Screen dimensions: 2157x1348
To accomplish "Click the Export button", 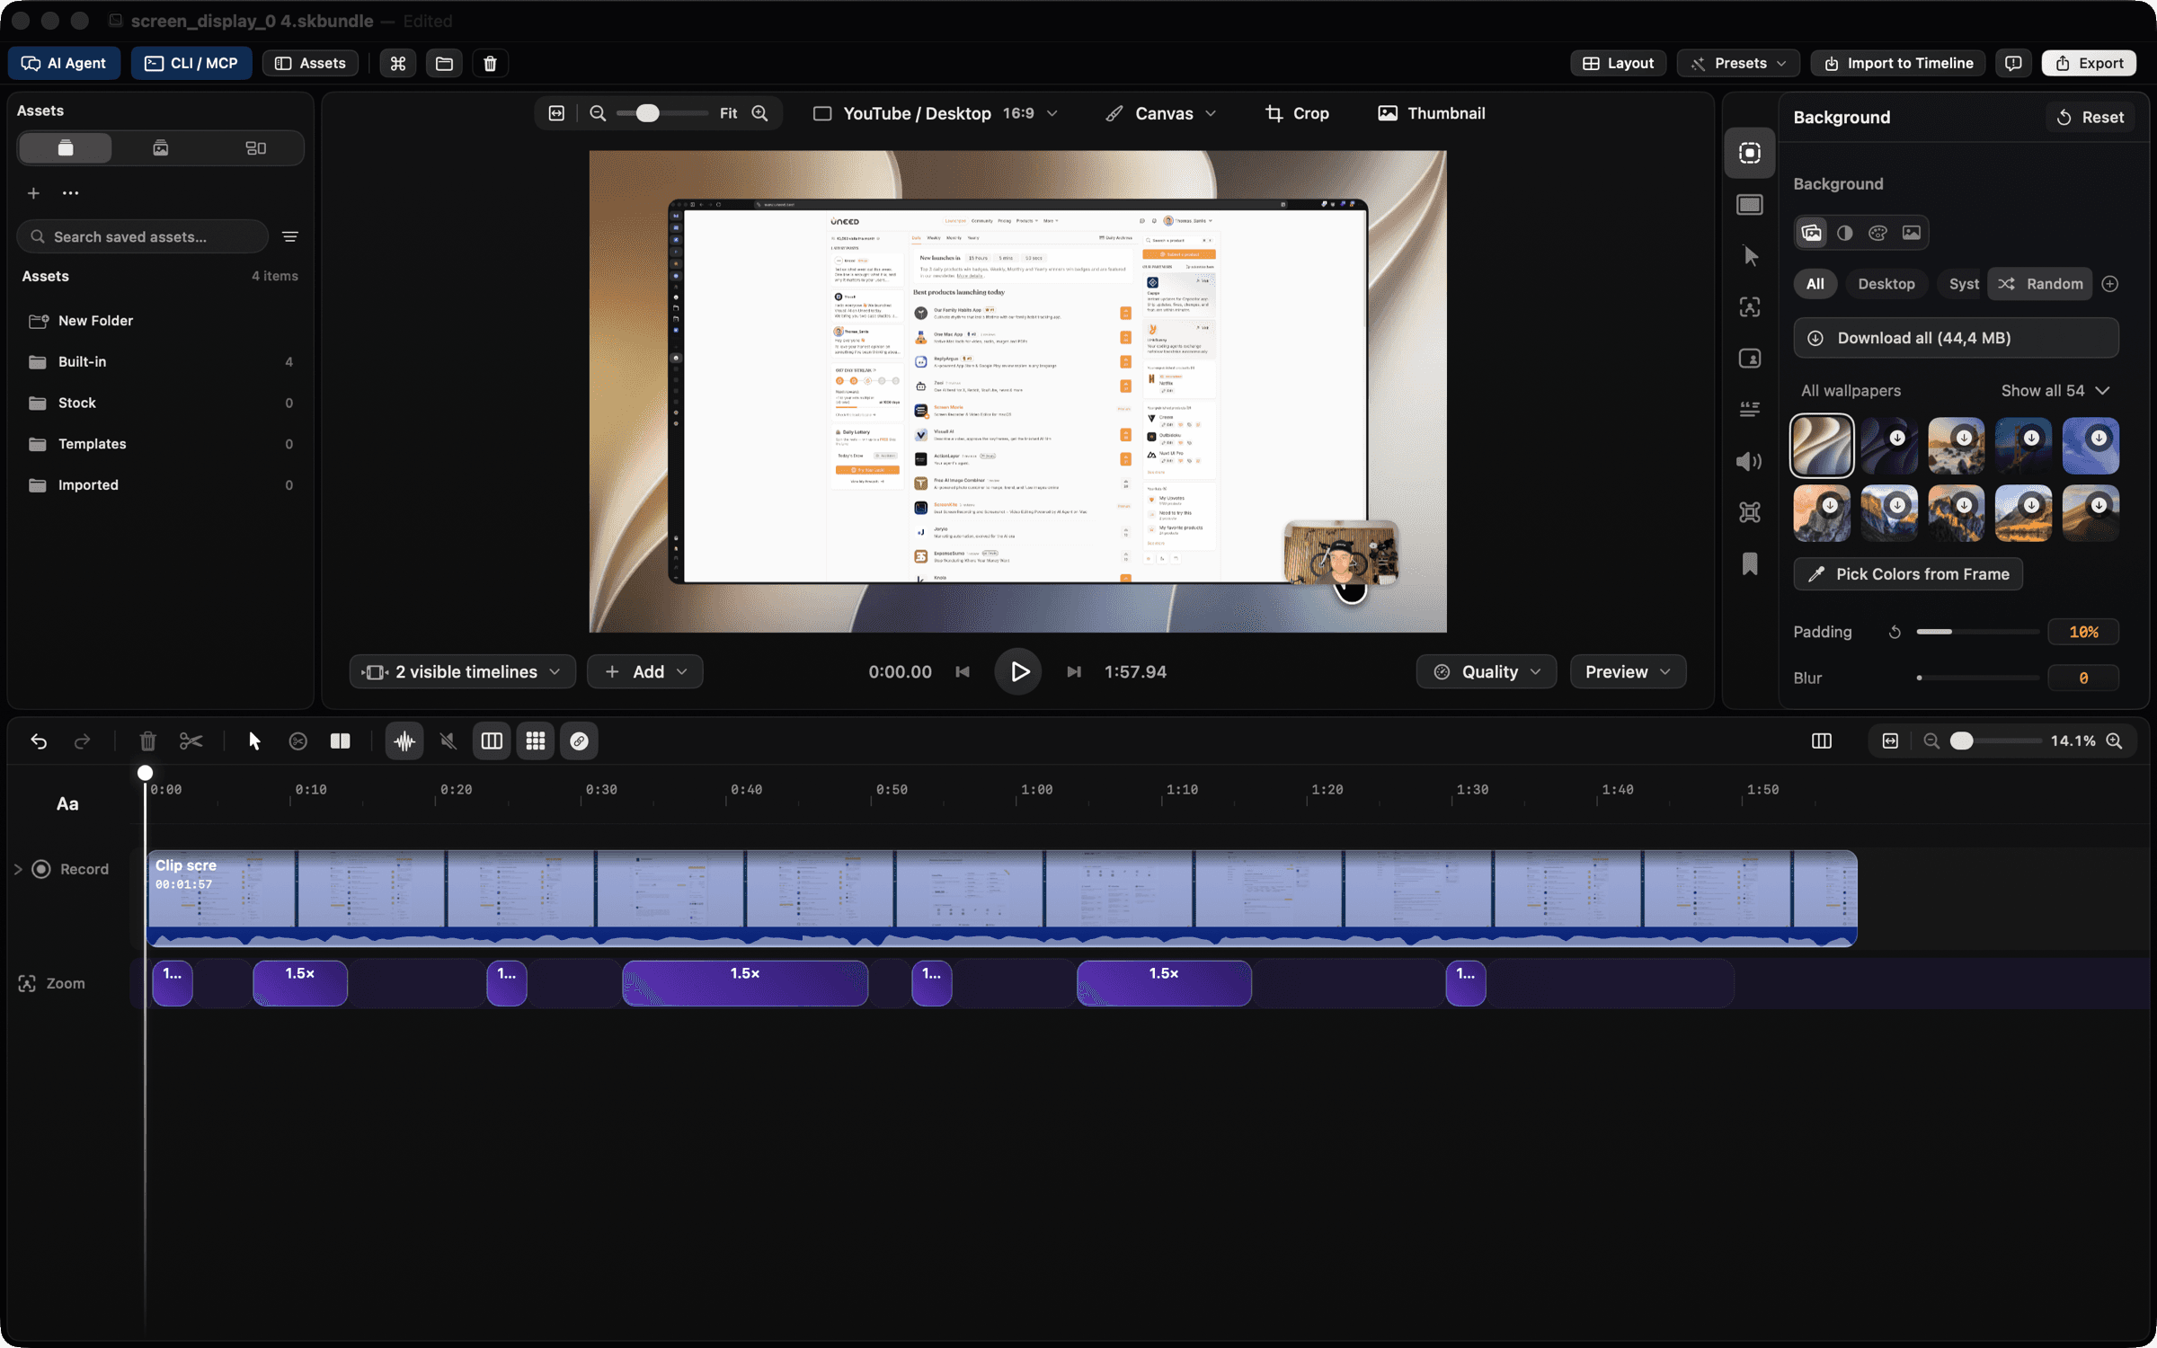I will pos(2089,63).
